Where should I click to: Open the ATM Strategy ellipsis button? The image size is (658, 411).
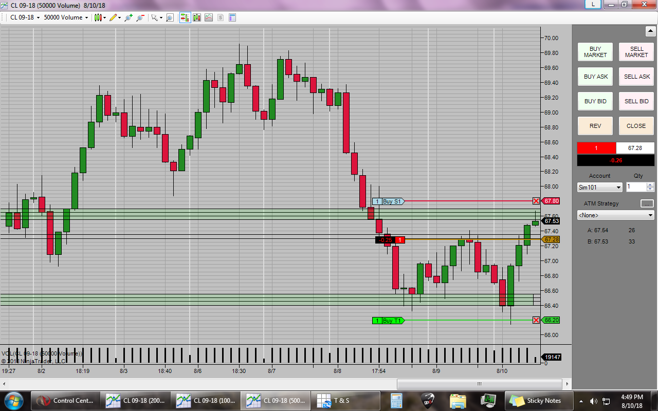647,203
